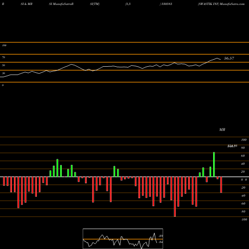The height and width of the screenshot is (249, 249).
Task: Click the value 34 in mini chart
Action: (x=161, y=242)
